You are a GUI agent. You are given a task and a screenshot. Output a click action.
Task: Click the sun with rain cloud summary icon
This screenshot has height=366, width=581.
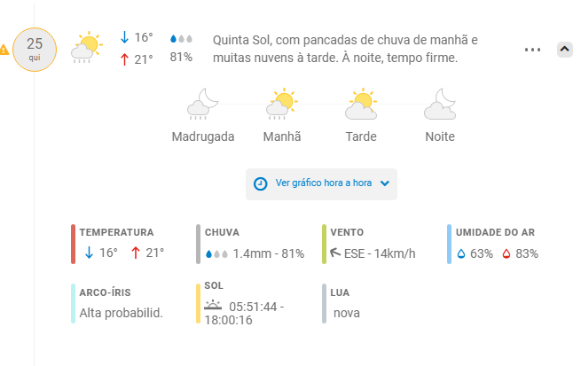point(87,48)
